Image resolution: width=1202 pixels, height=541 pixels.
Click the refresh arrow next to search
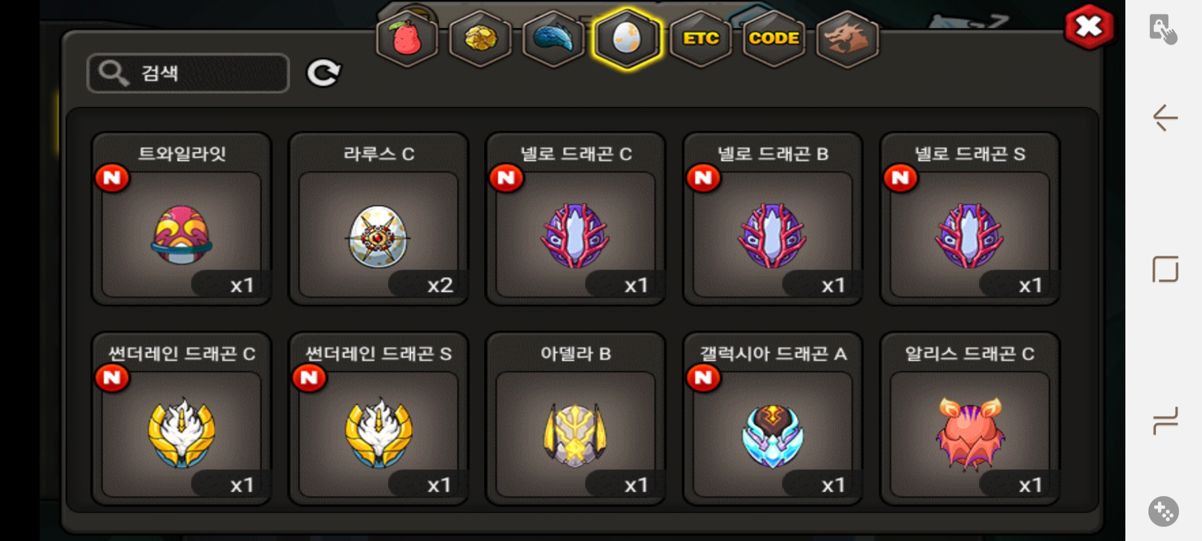[x=324, y=73]
